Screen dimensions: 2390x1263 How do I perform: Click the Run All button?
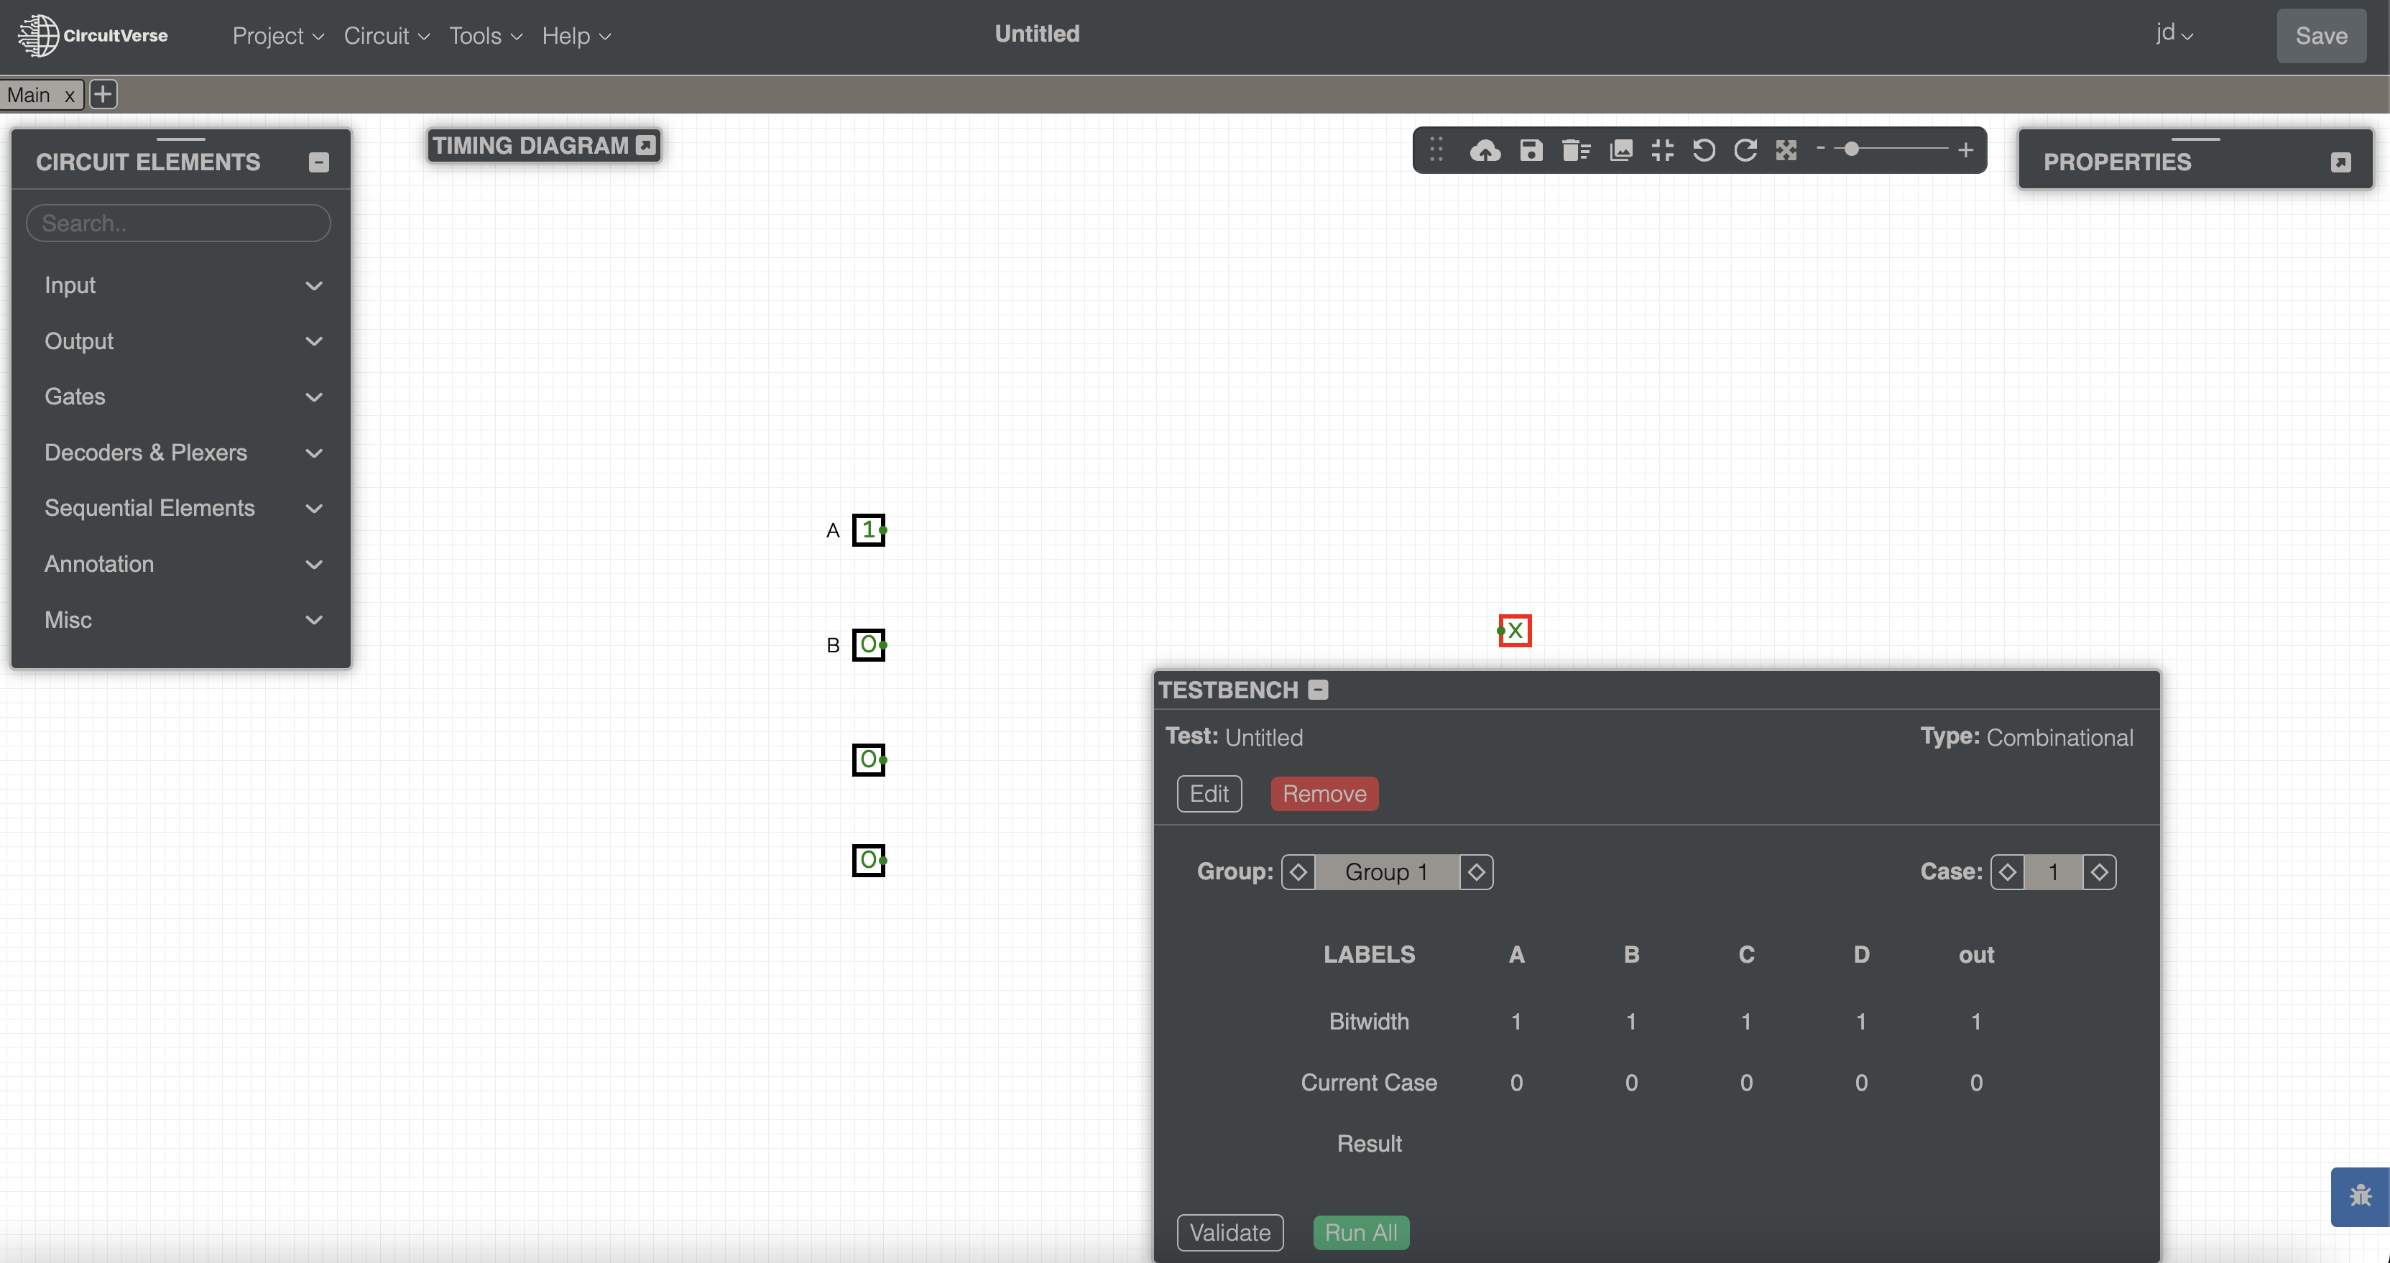[x=1360, y=1232]
